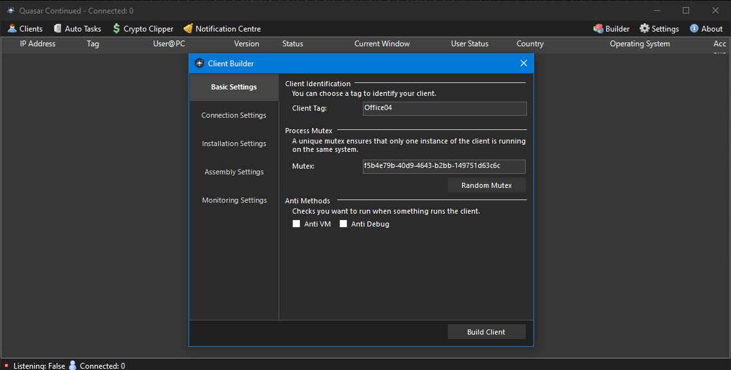The height and width of the screenshot is (370, 731).
Task: Sort by the Country column header
Action: [x=530, y=44]
